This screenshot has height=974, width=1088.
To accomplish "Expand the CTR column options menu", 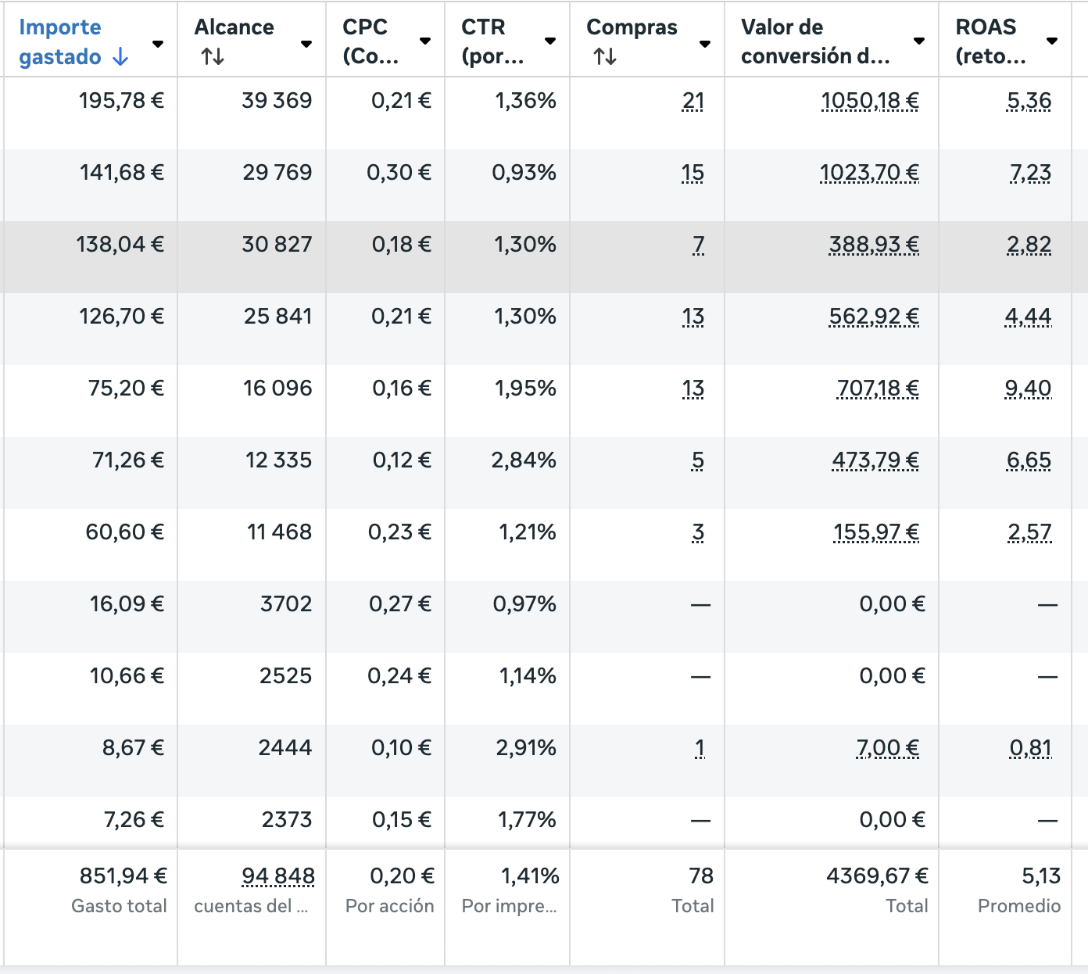I will [550, 41].
